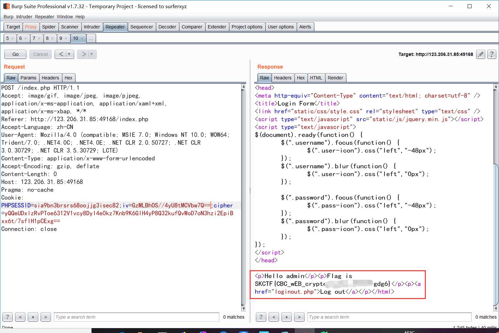This screenshot has width=499, height=333.
Task: Open history dropdown beside the forward arrow
Action: pos(92,54)
